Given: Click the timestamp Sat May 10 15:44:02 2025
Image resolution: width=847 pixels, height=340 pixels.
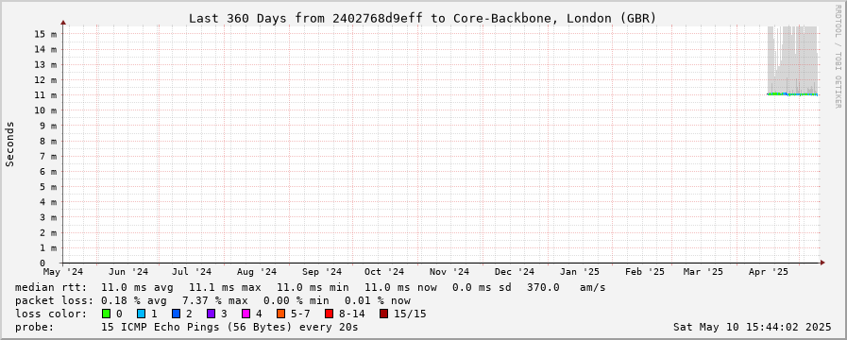Looking at the screenshot, I should [x=753, y=327].
